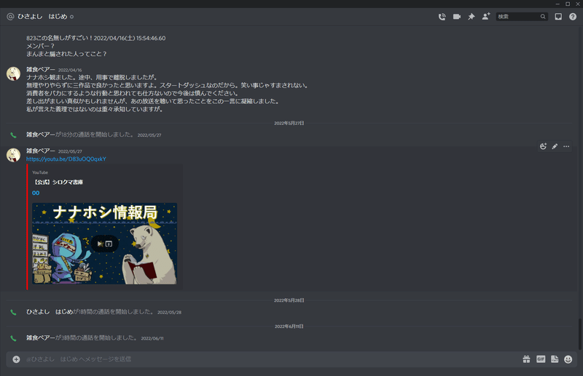Image resolution: width=583 pixels, height=376 pixels.
Task: Open the 【公式】シロクマ書庫 channel link
Action: (x=58, y=182)
